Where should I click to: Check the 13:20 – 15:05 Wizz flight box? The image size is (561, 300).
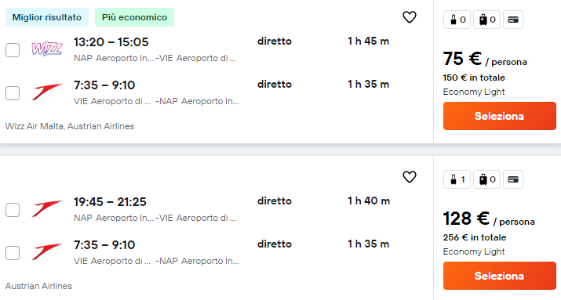[x=13, y=50]
